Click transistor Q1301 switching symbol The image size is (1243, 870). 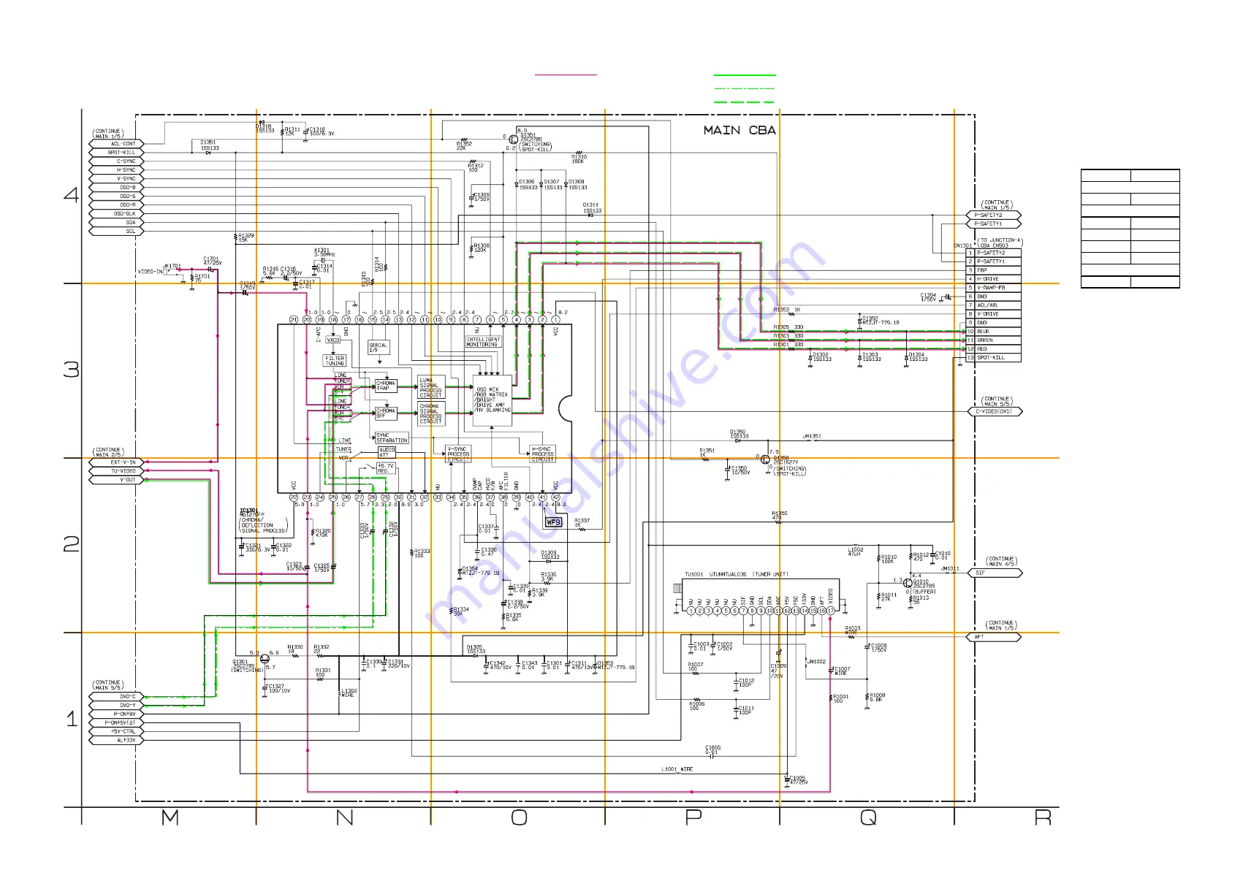coord(265,658)
